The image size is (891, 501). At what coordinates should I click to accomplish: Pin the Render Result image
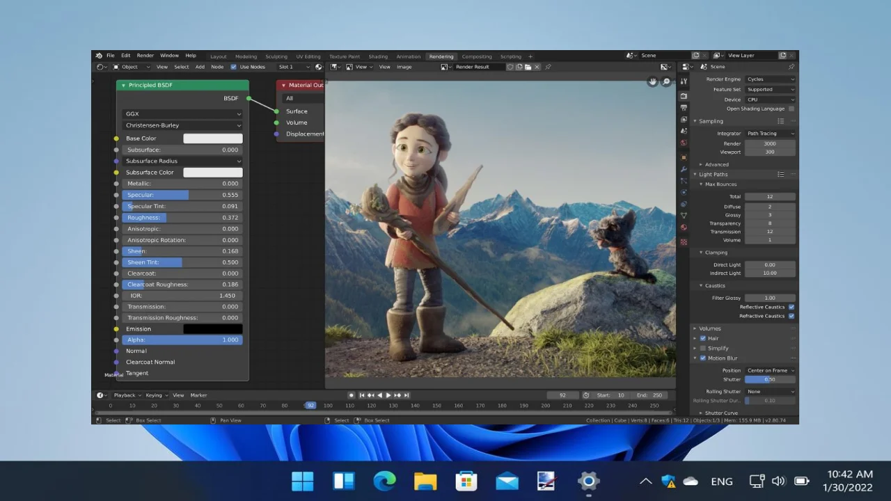click(x=548, y=67)
